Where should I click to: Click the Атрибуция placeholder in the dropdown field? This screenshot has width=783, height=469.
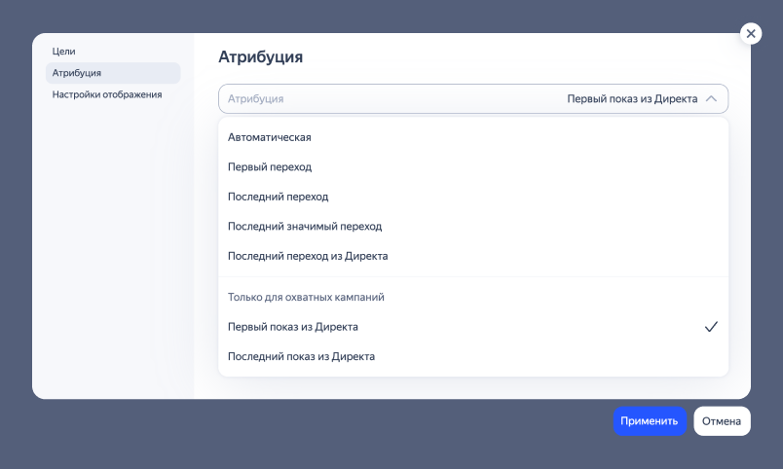pyautogui.click(x=256, y=99)
